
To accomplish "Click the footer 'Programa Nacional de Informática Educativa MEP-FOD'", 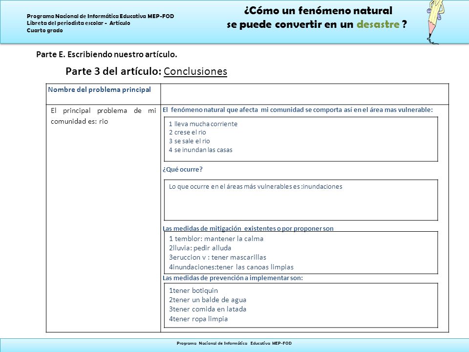I will click(x=234, y=343).
